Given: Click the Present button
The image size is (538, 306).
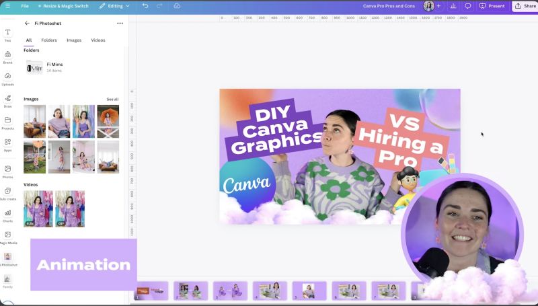Looking at the screenshot, I should (x=492, y=6).
